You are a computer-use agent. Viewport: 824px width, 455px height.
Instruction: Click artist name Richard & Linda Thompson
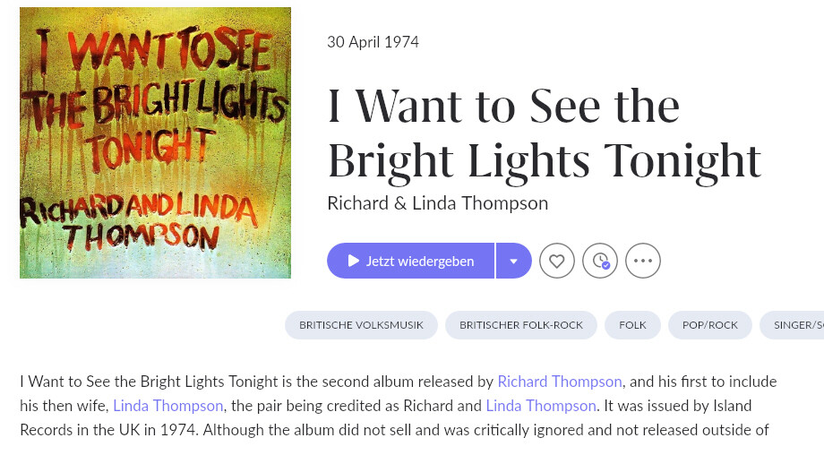pos(437,203)
